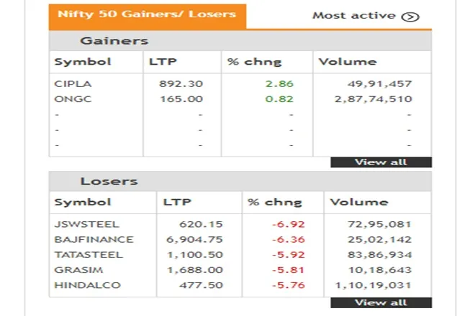Open the Nifty 50 Gainers/ Losers tab
The image size is (475, 316).
pyautogui.click(x=148, y=17)
